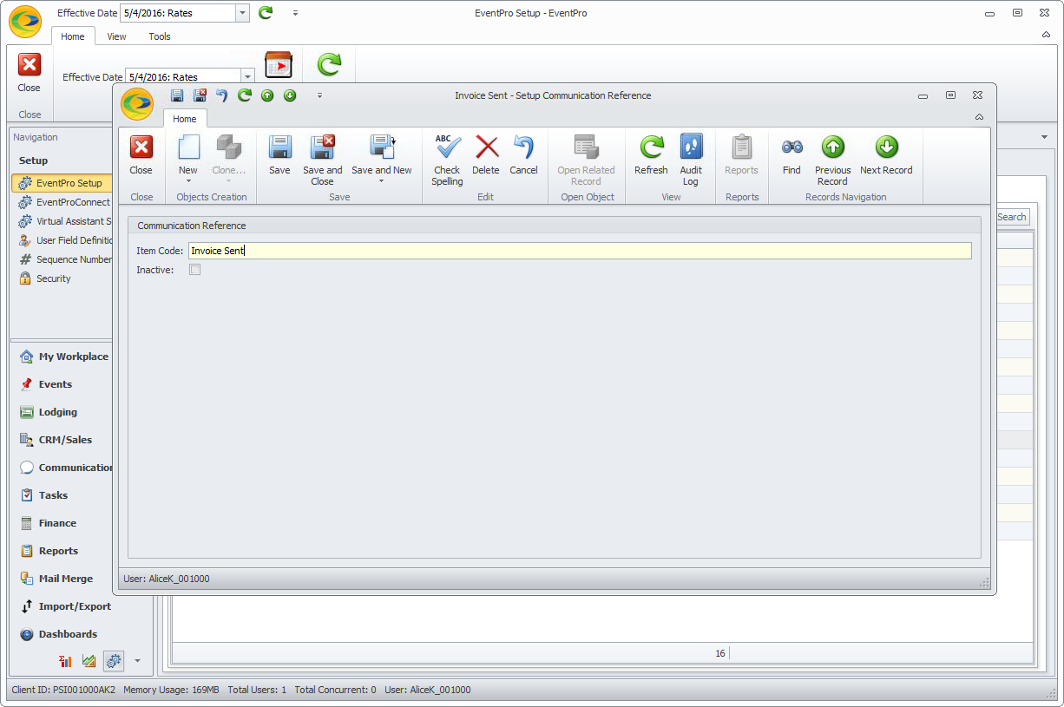The image size is (1064, 707).
Task: Toggle the Inactive checkbox
Action: pos(195,270)
